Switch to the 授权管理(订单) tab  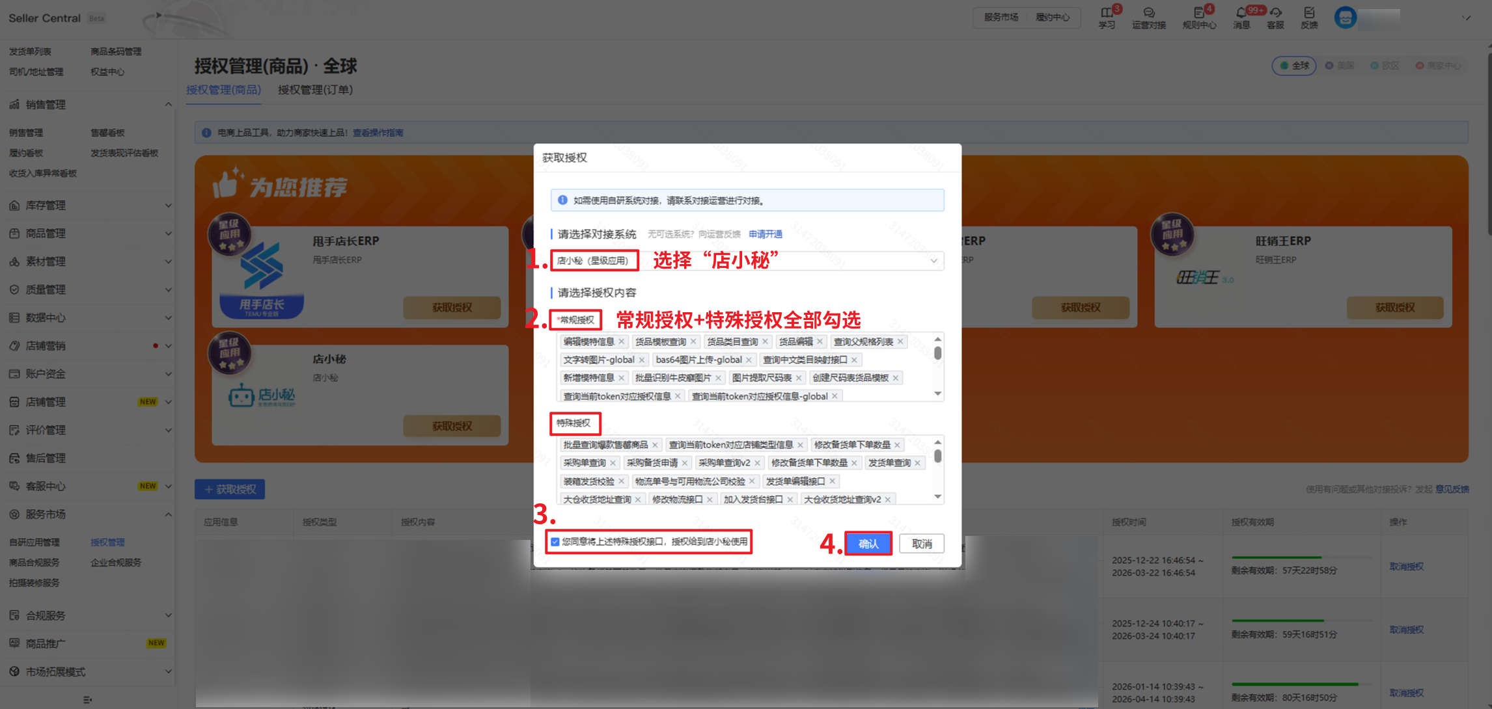(x=315, y=90)
